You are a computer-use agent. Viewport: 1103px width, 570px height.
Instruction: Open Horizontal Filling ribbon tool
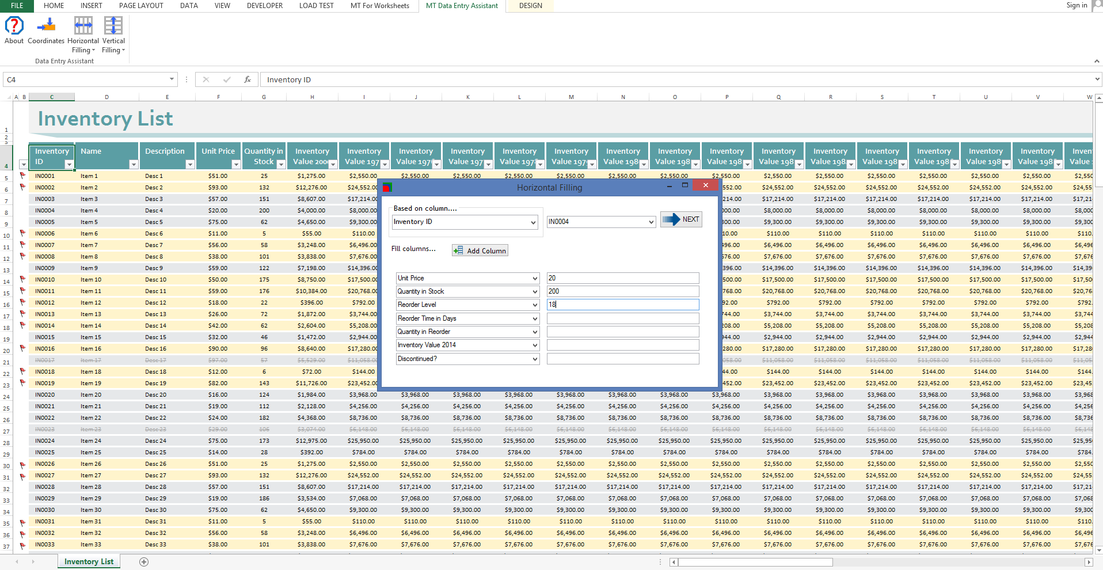[x=83, y=35]
